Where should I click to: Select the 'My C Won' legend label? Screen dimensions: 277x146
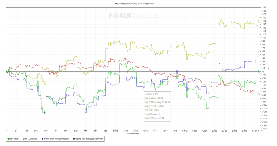click(14, 139)
